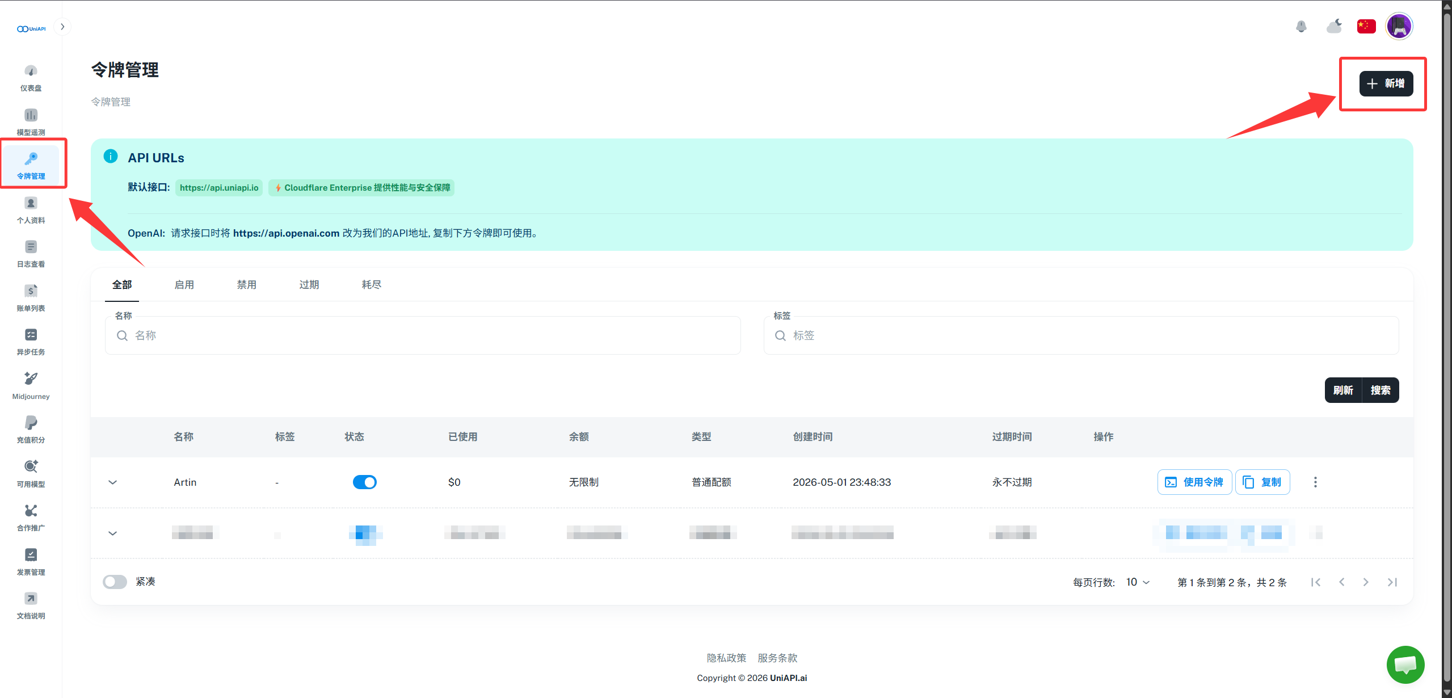
Task: Expand the sidebar with the arrow button
Action: (62, 27)
